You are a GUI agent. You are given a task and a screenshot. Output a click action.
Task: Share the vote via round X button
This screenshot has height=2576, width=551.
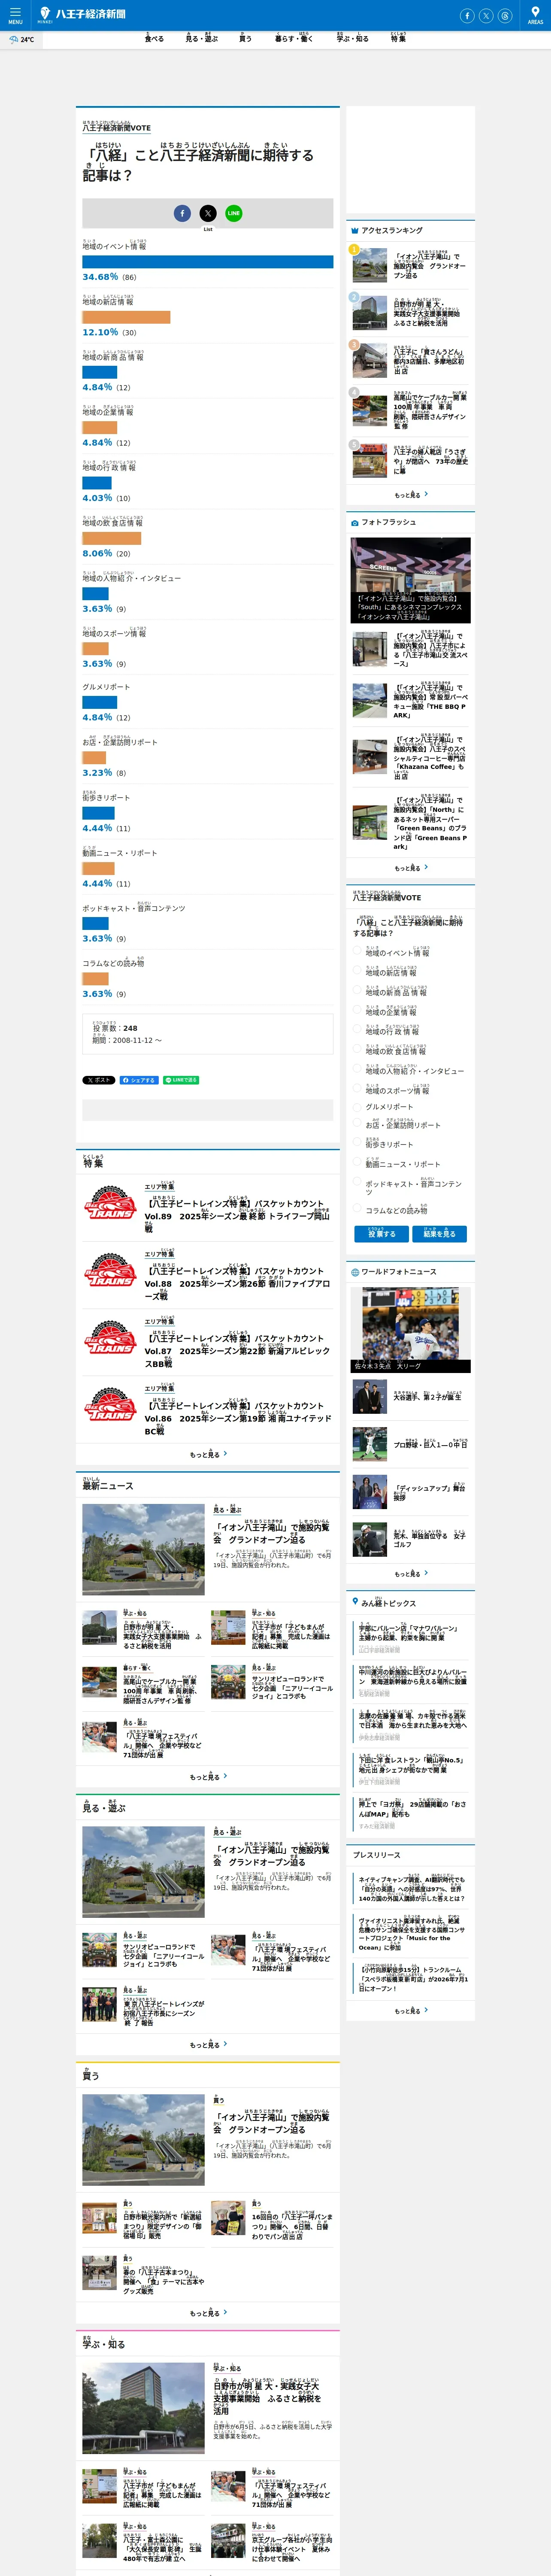tap(208, 213)
